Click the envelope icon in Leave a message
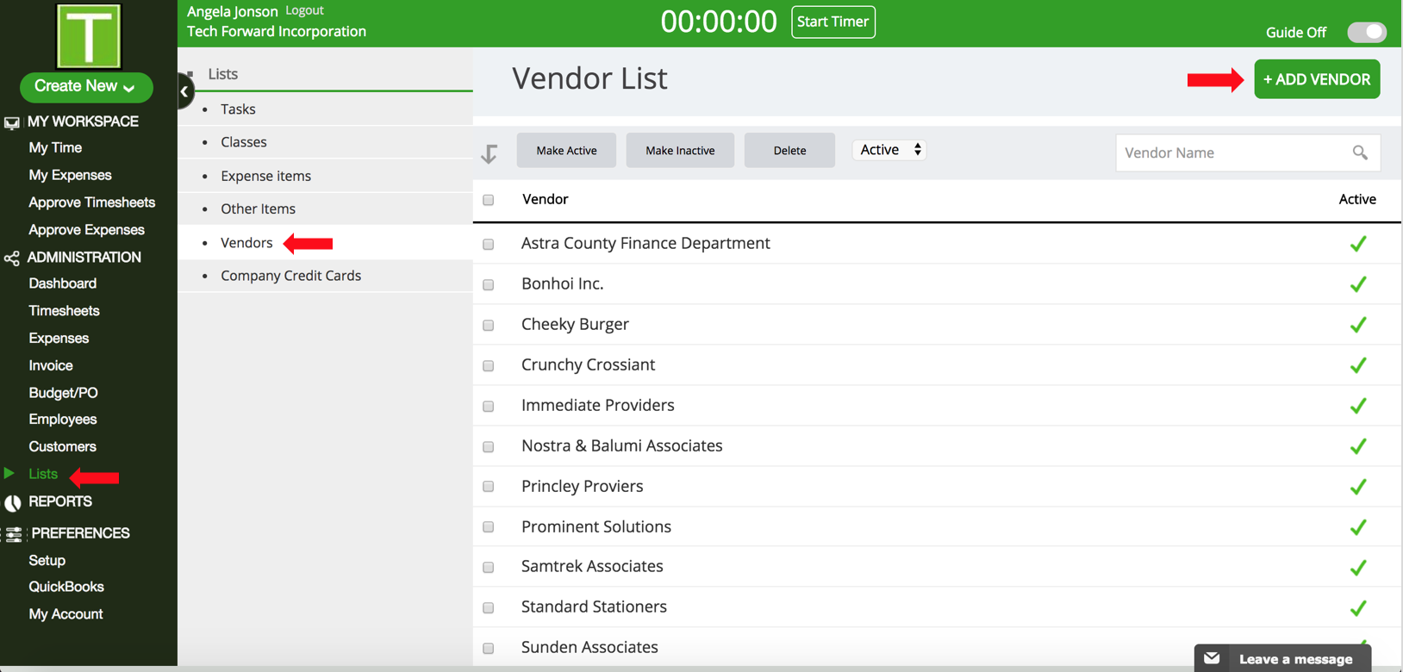Image resolution: width=1403 pixels, height=672 pixels. pyautogui.click(x=1212, y=658)
